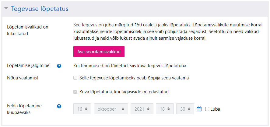The image size is (270, 127).
Task: Click the Tegevuse lõpetatus section heading
Action: [x=40, y=8]
